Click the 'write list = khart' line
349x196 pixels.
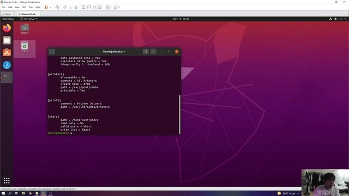click(75, 130)
